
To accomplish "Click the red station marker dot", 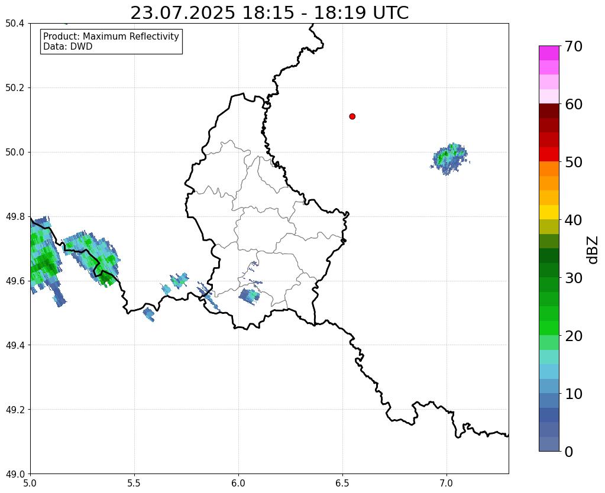I will [x=352, y=116].
